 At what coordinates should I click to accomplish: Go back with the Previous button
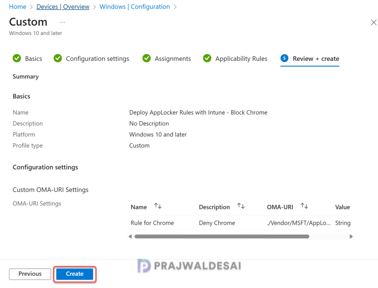tap(30, 274)
